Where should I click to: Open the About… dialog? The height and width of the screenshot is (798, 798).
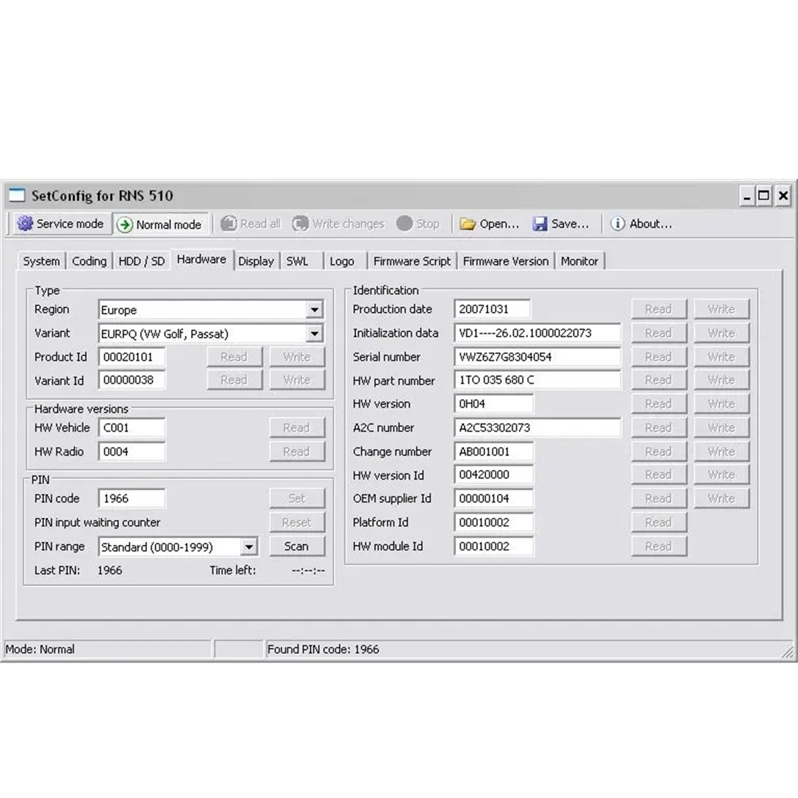(x=641, y=224)
